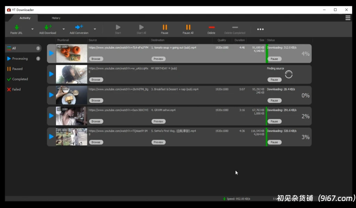Image resolution: width=356 pixels, height=208 pixels.
Task: Open the hamburger menu at top right
Action: (x=348, y=18)
